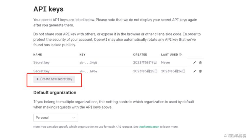Delete the sk-...3HgN secret key
The image size is (249, 140).
click(x=200, y=63)
